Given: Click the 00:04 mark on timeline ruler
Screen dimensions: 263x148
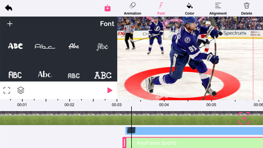Looking at the screenshot, I should pyautogui.click(x=164, y=105).
